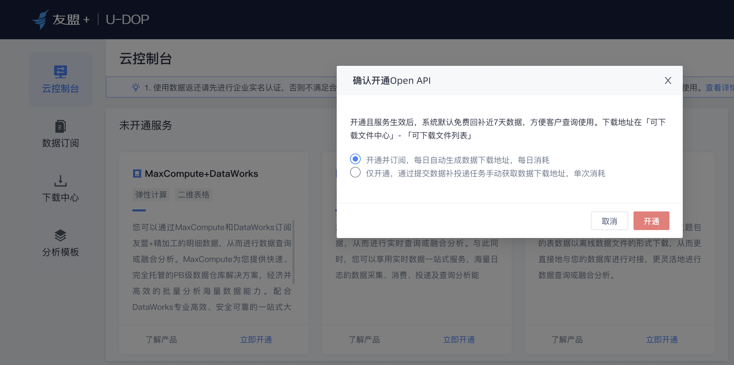Click the 确认开通Open API dialog title

(392, 80)
